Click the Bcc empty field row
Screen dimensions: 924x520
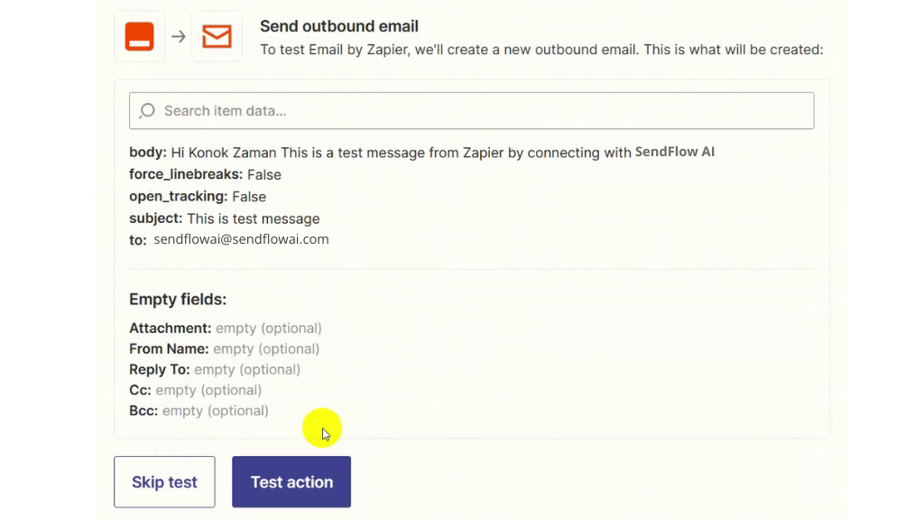point(199,411)
